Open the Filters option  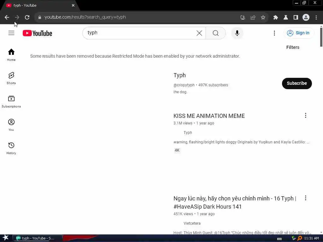(293, 47)
